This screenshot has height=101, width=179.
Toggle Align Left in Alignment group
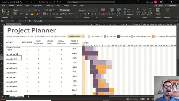click(x=44, y=14)
